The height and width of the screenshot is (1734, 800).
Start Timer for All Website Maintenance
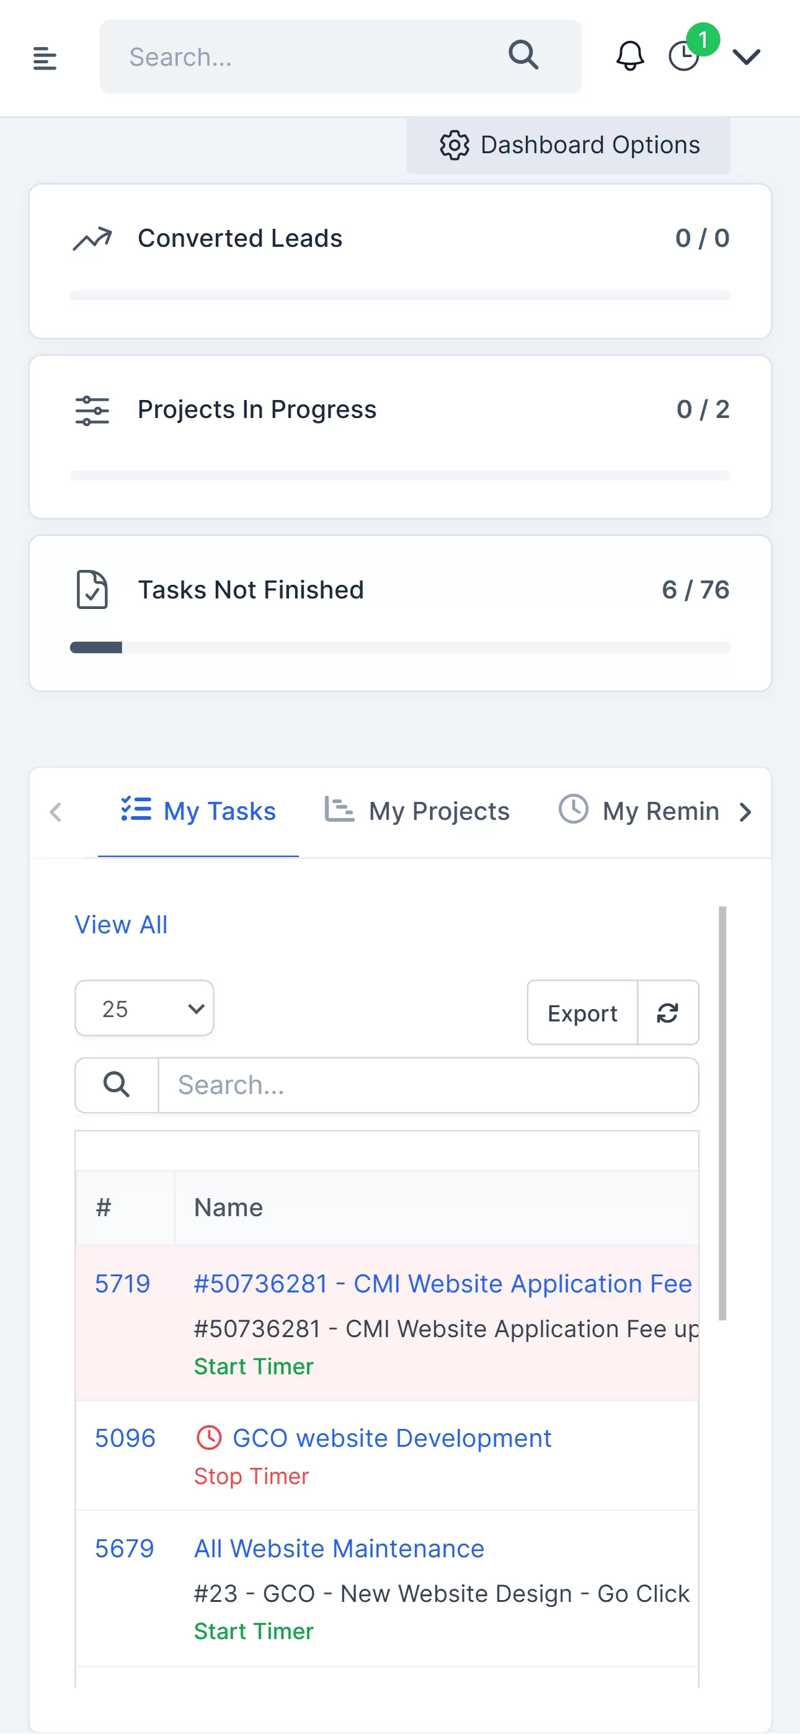[x=253, y=1631]
